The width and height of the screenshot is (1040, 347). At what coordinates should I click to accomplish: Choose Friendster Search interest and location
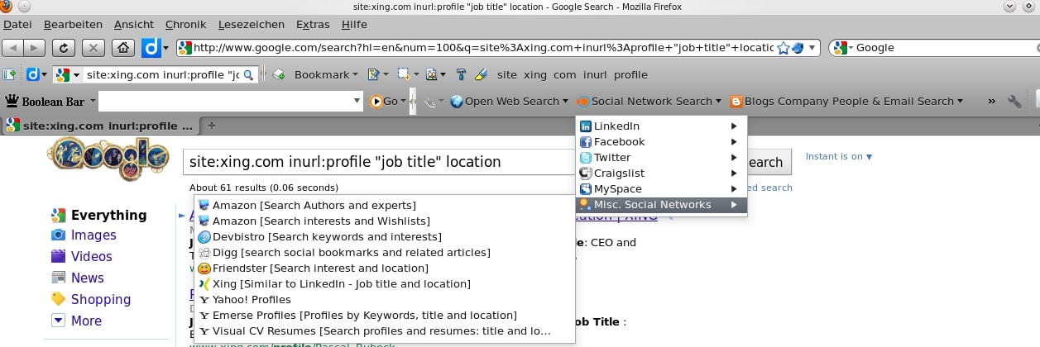[385, 268]
